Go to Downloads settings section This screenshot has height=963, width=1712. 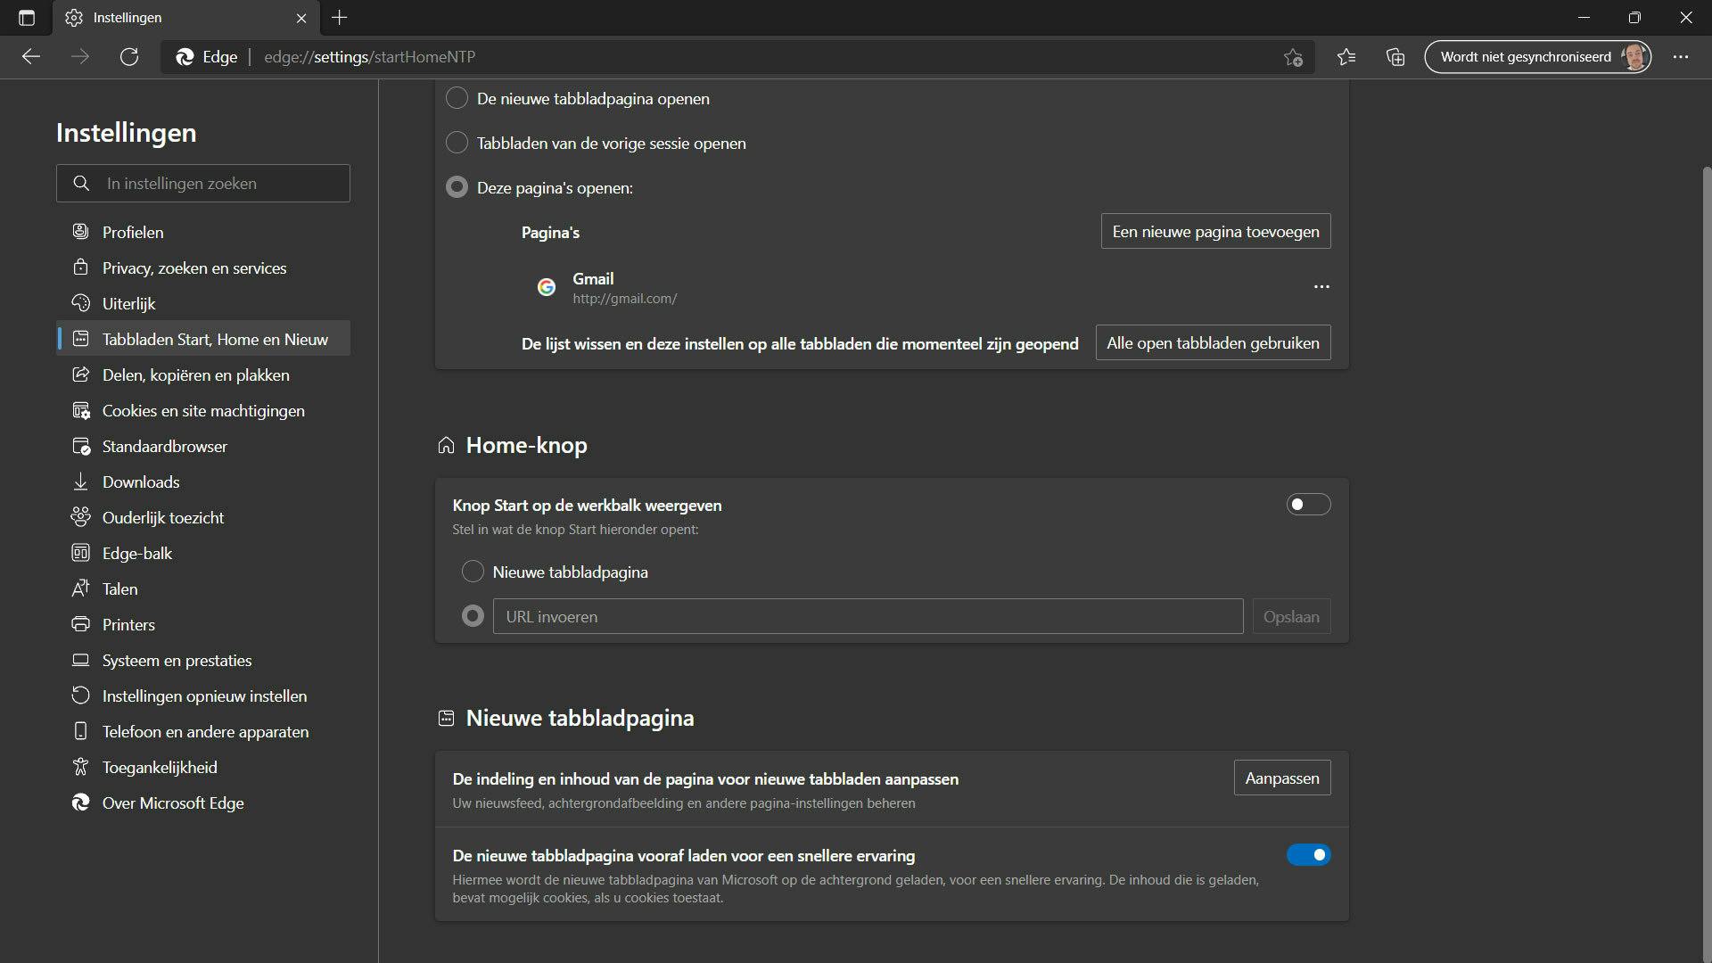(x=141, y=482)
